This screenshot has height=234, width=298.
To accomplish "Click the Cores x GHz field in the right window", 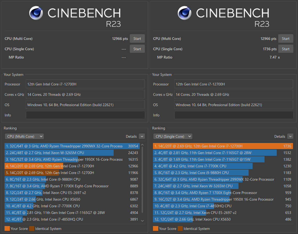I will pyautogui.click(x=233, y=94).
